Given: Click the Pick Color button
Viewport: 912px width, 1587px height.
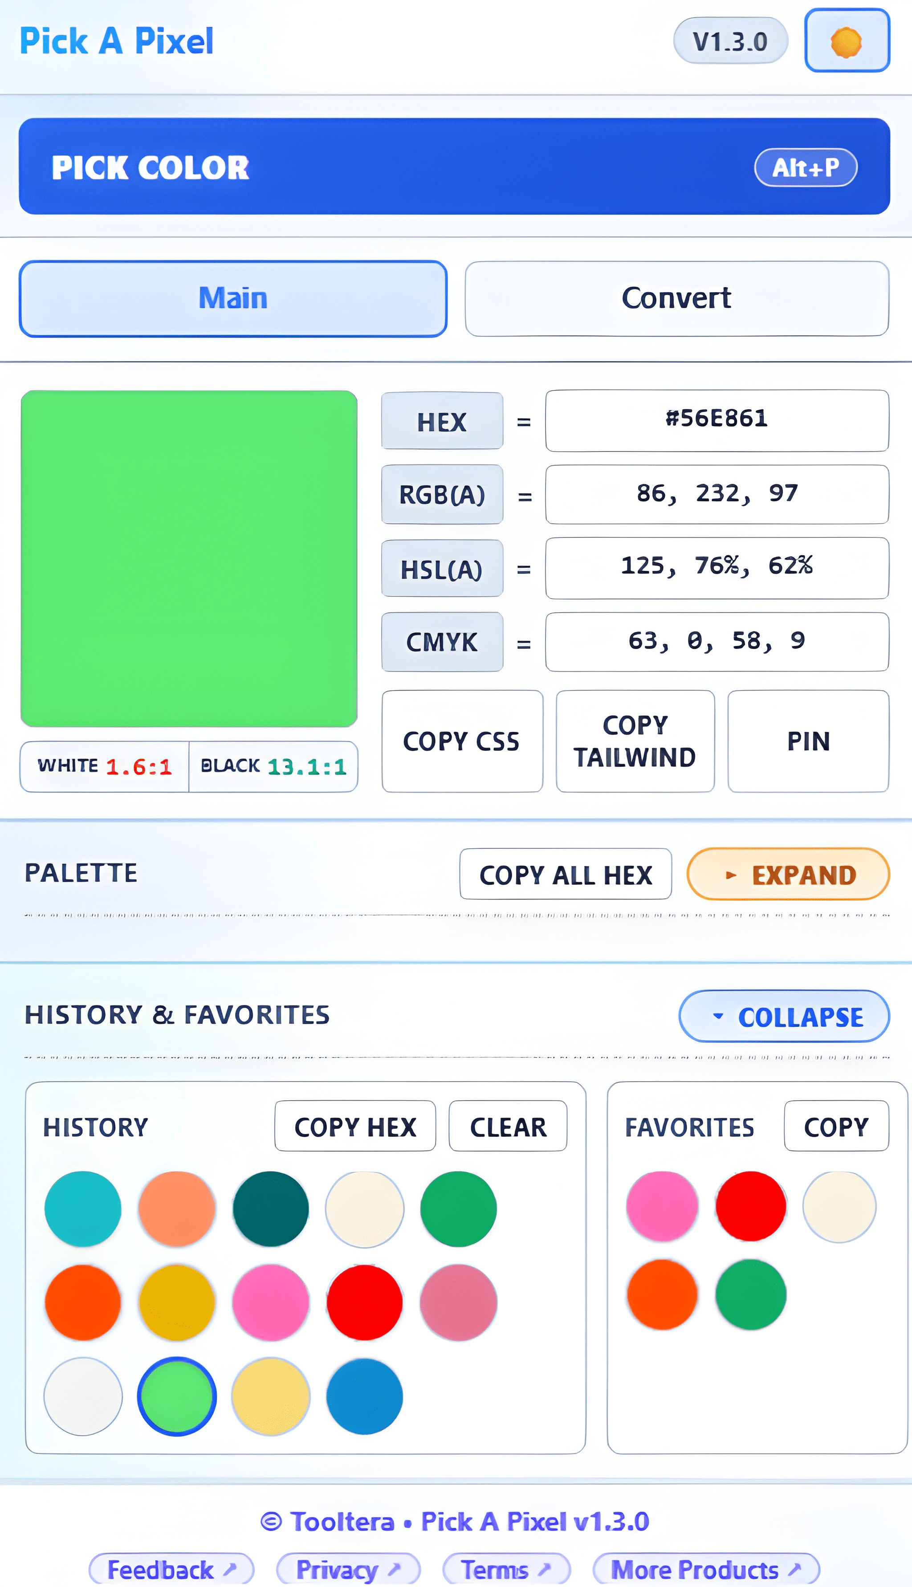Looking at the screenshot, I should pos(454,167).
